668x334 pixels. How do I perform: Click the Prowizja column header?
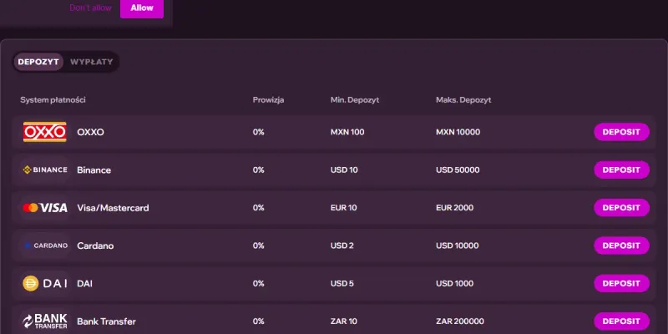tap(268, 100)
